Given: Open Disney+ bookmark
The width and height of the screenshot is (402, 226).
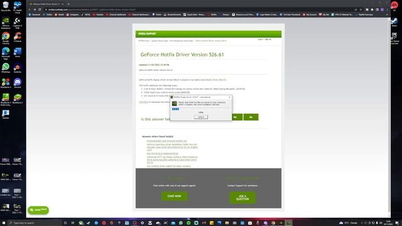Looking at the screenshot, I should point(224,14).
